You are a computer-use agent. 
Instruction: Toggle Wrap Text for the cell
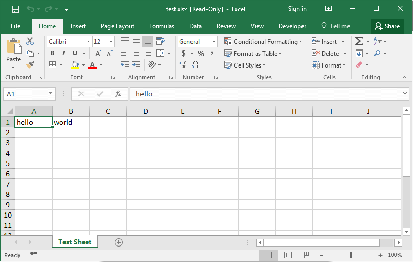[160, 41]
